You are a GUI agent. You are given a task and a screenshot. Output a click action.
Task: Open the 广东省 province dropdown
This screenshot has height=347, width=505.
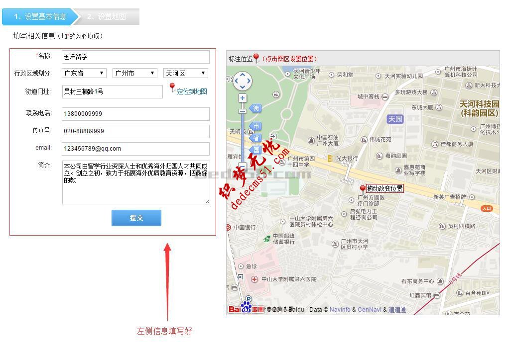click(84, 73)
